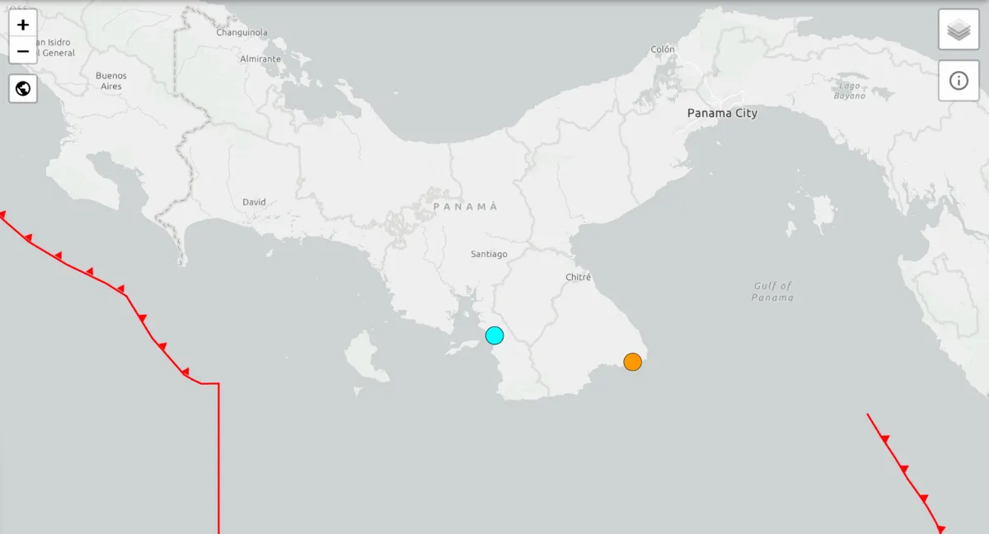Click the Almirante town label
Screen dimensions: 989x534
pyautogui.click(x=260, y=59)
